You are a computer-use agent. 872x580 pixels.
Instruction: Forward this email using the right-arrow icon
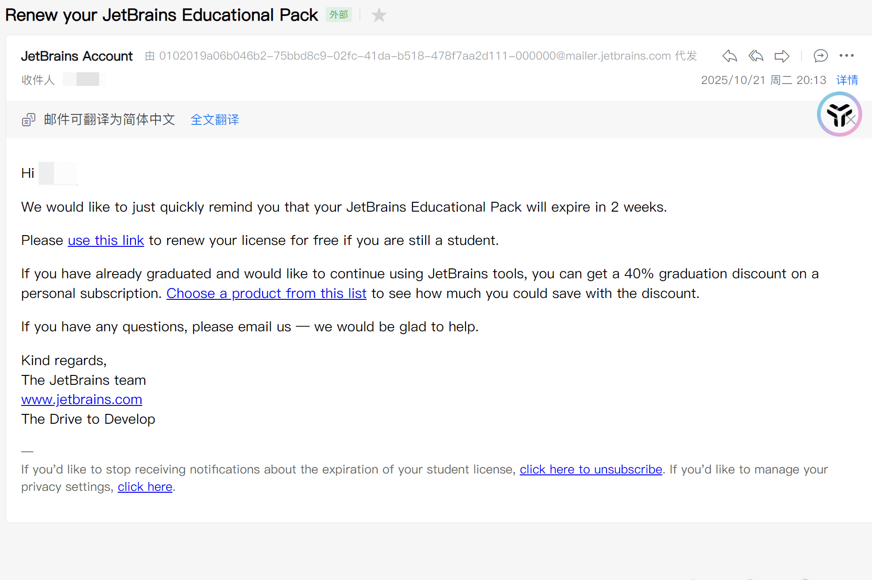click(782, 56)
